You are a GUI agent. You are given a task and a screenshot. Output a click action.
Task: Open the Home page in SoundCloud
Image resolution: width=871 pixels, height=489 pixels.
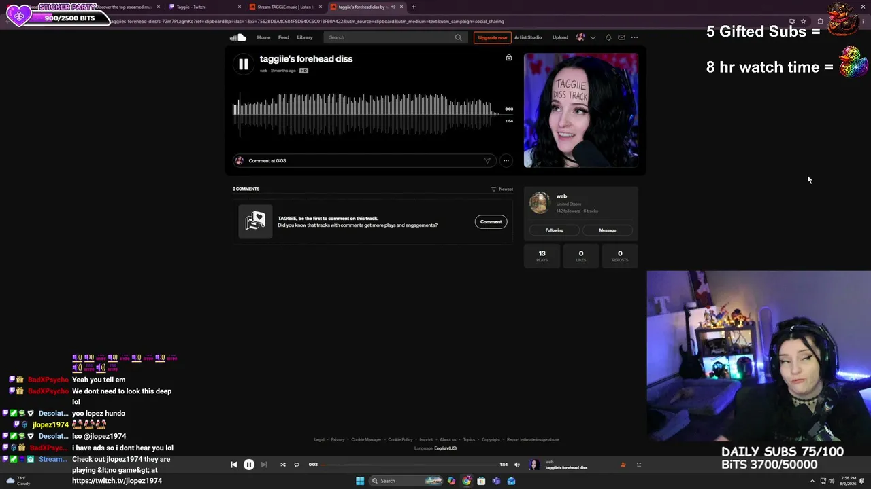[263, 37]
